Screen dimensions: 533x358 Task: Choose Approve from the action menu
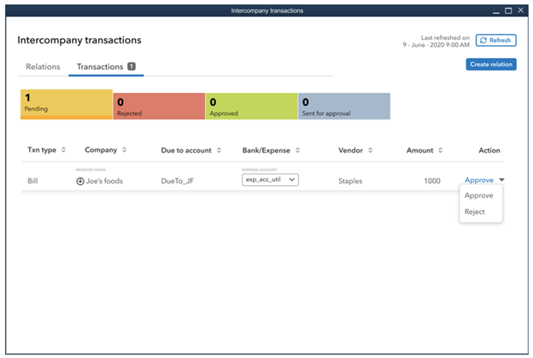(478, 195)
